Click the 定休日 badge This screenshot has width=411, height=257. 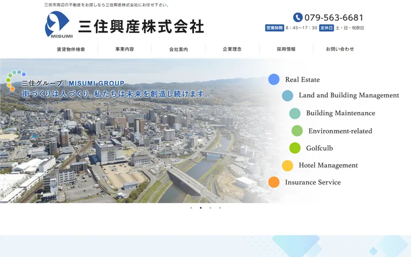point(326,28)
